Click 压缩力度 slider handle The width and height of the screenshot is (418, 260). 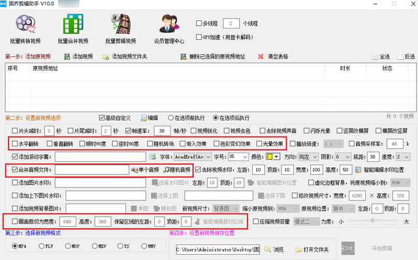pyautogui.click(x=372, y=221)
